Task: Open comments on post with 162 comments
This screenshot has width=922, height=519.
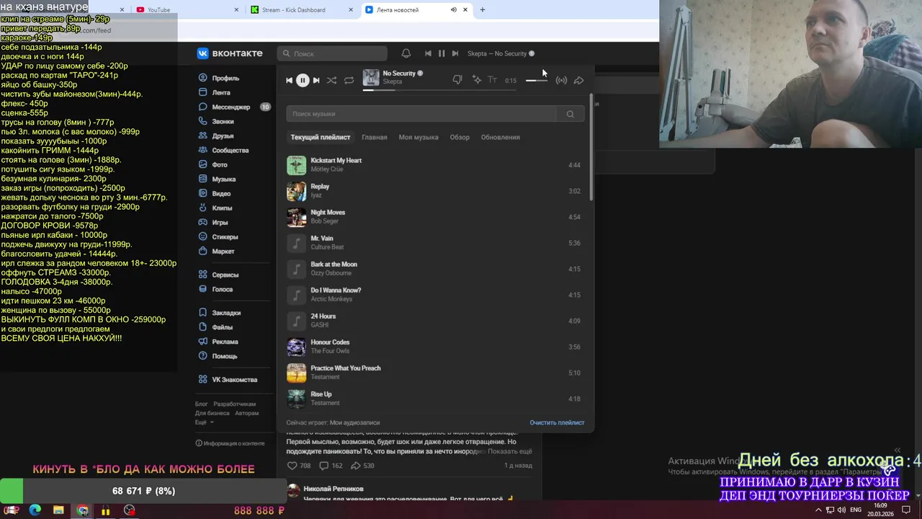Action: coord(331,466)
